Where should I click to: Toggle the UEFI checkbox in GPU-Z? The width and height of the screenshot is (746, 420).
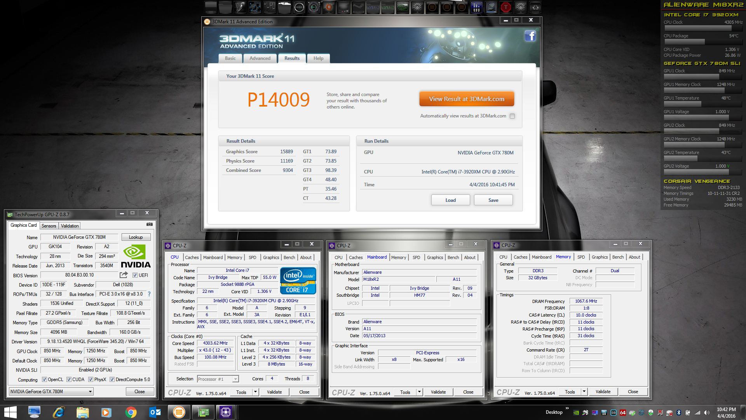pos(135,275)
